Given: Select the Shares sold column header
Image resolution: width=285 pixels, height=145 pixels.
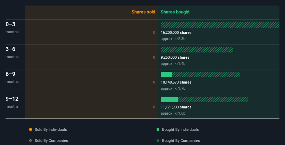Looking at the screenshot, I should click(143, 12).
